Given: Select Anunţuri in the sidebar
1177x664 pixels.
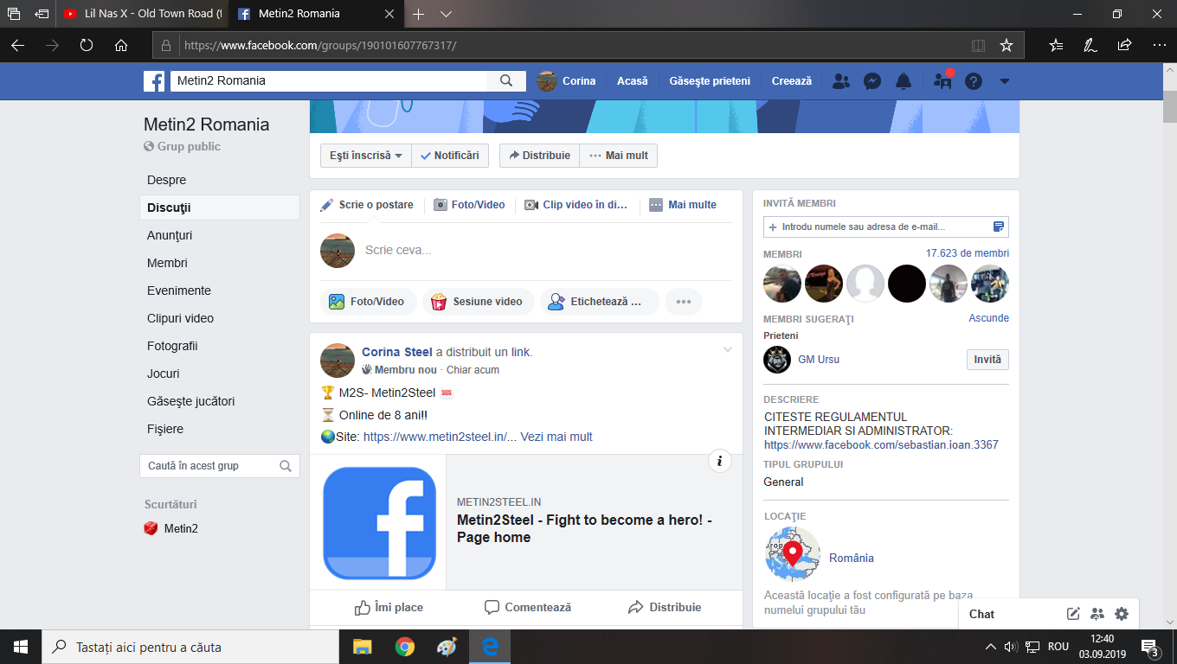Looking at the screenshot, I should coord(170,235).
